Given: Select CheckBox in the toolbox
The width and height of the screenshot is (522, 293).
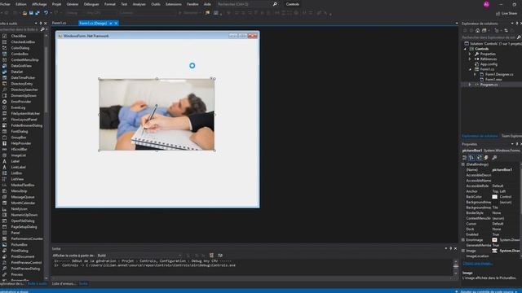Looking at the screenshot, I should (x=19, y=36).
